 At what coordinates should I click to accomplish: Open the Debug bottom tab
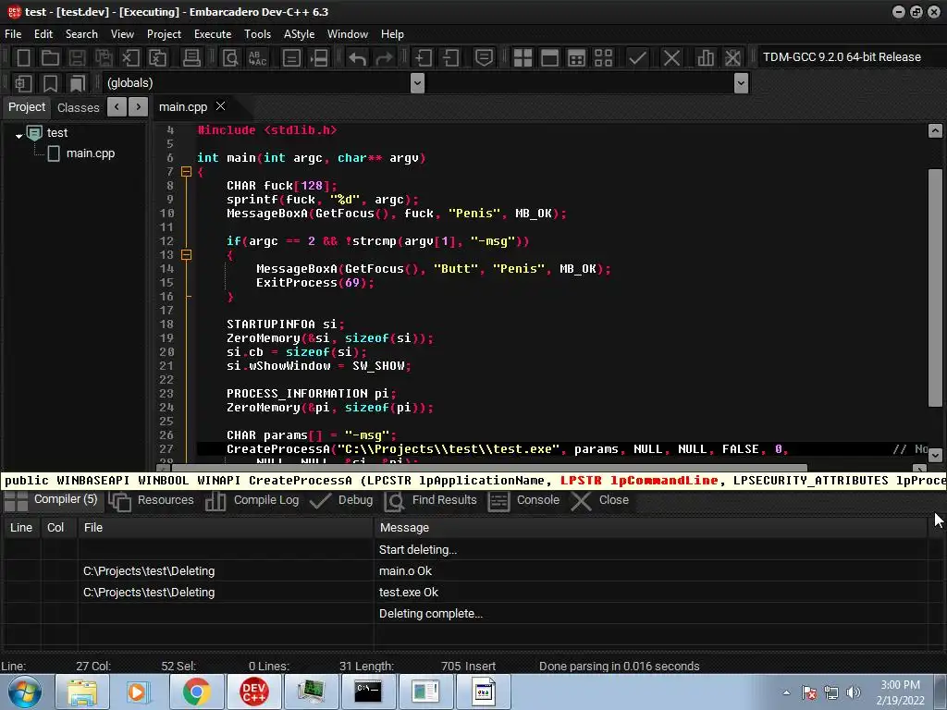click(x=342, y=500)
